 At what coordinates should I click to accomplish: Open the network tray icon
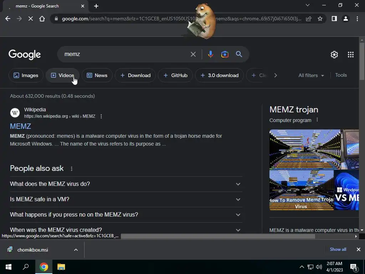(x=310, y=267)
